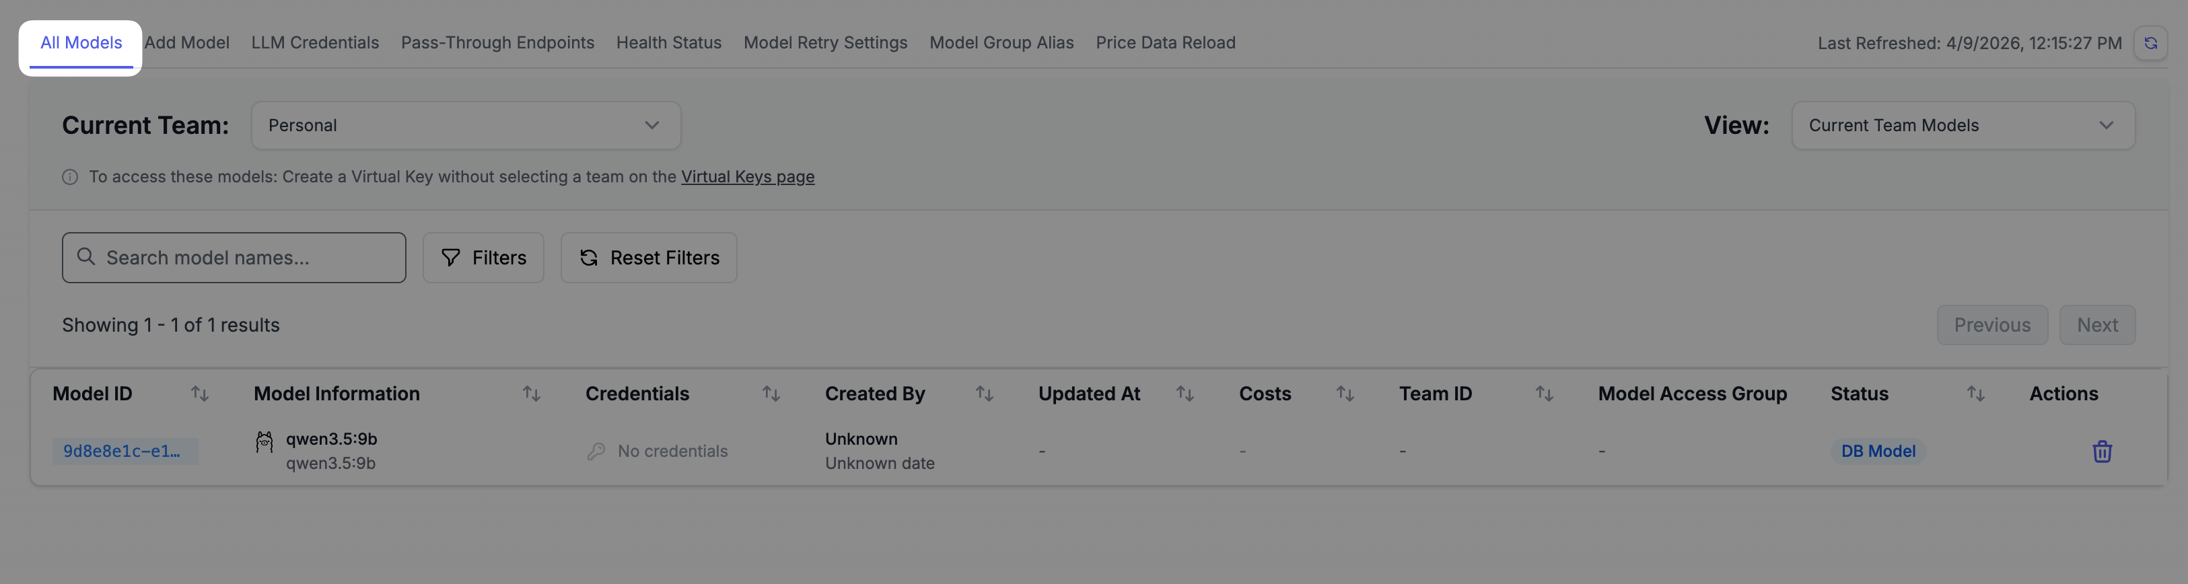The image size is (2188, 584).
Task: Sort the Credentials column
Action: pyautogui.click(x=771, y=394)
